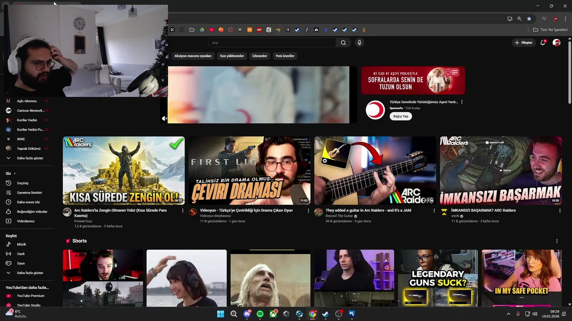Open the Beyond The Guitar channel link
The height and width of the screenshot is (321, 572).
[339, 216]
